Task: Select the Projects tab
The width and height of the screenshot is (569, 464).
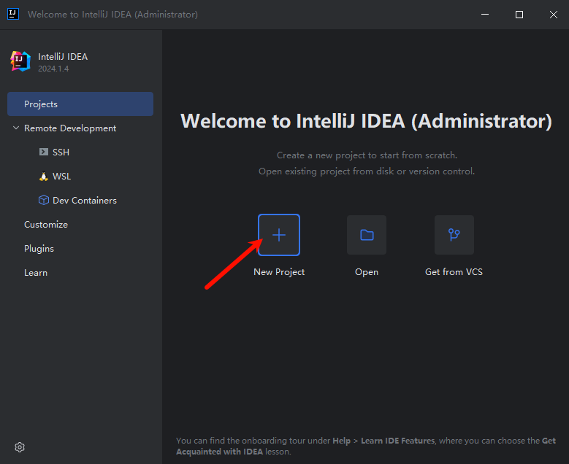Action: click(x=80, y=104)
